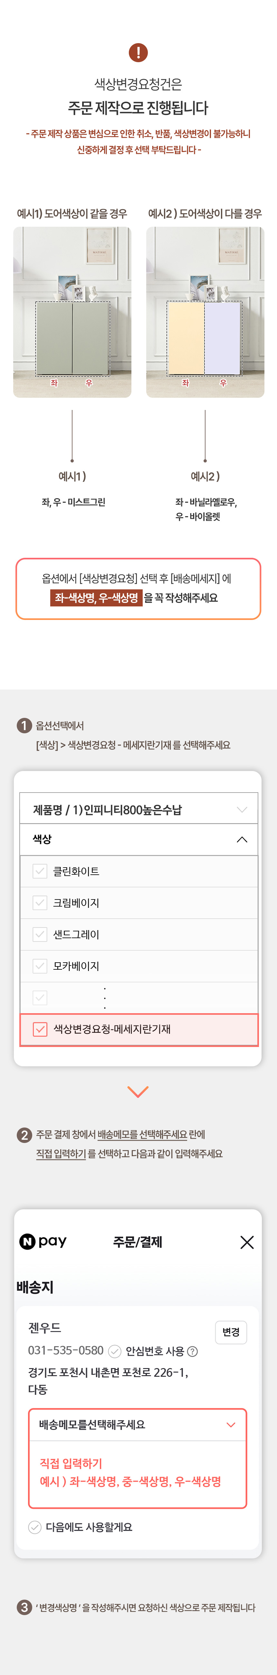Screen dimensions: 277x1675
Task: Check the 클린화이트 color option
Action: point(40,871)
